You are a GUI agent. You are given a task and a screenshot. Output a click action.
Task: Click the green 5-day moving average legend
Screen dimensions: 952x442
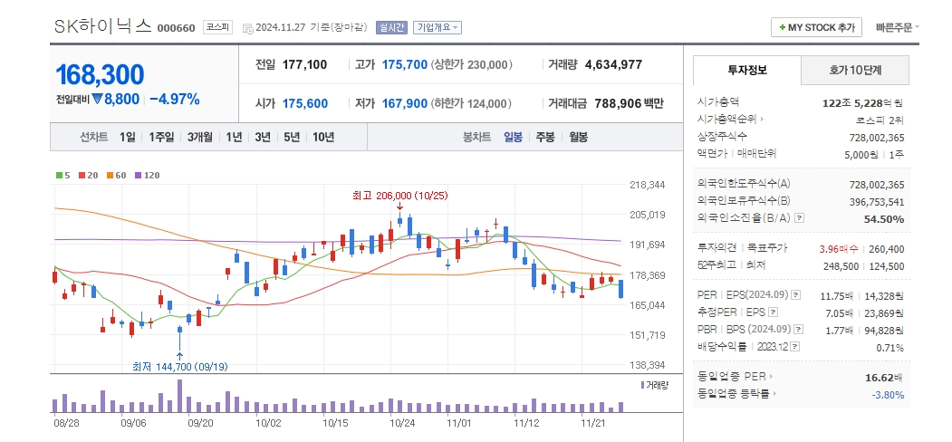[x=63, y=176]
